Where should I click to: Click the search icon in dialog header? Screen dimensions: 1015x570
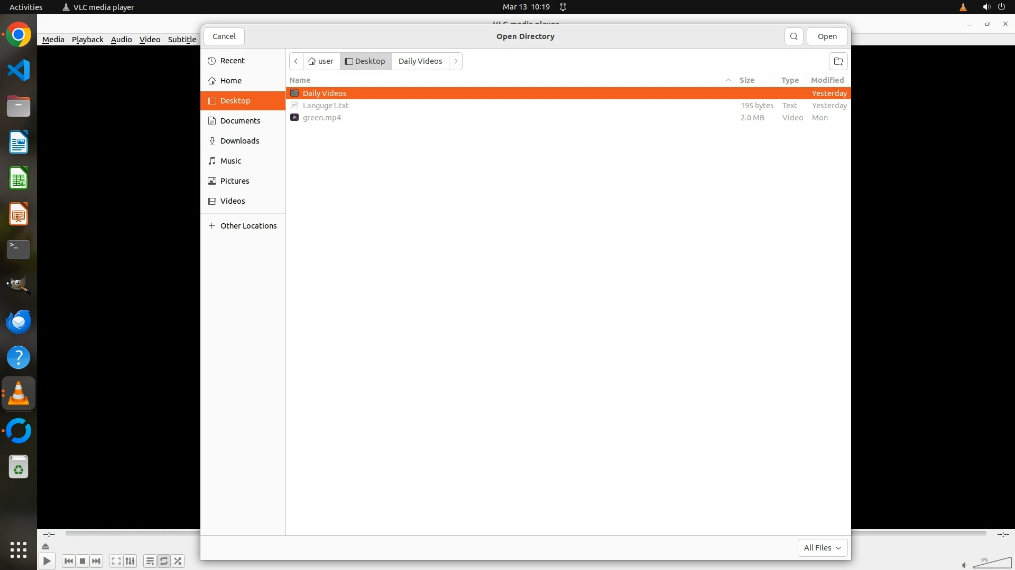pyautogui.click(x=793, y=36)
